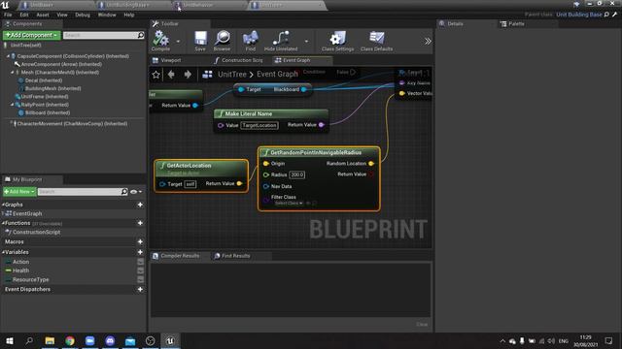Open EventGraph in My Blueprint list
The height and width of the screenshot is (349, 622).
pos(27,213)
